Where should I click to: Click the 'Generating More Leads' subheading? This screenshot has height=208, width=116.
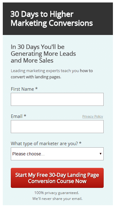click(43, 54)
